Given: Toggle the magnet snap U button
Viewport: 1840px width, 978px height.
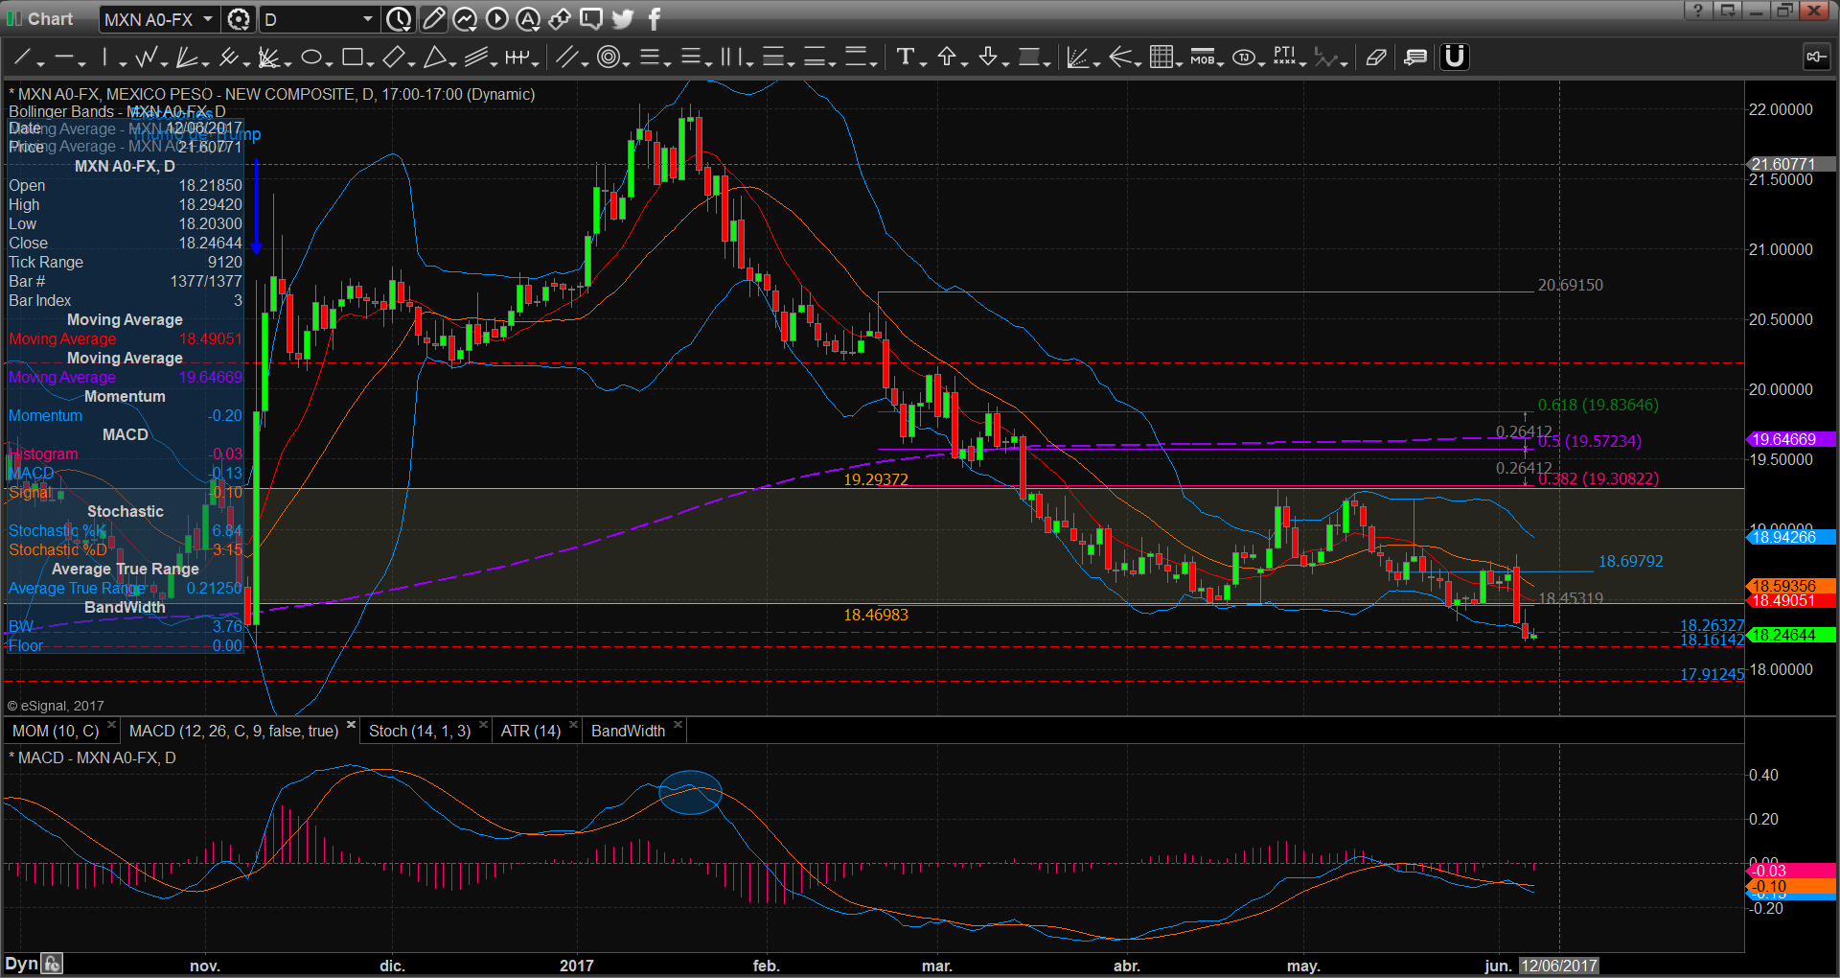Looking at the screenshot, I should 1454,58.
